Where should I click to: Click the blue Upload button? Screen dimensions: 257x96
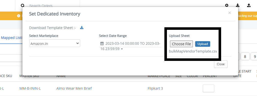[203, 44]
